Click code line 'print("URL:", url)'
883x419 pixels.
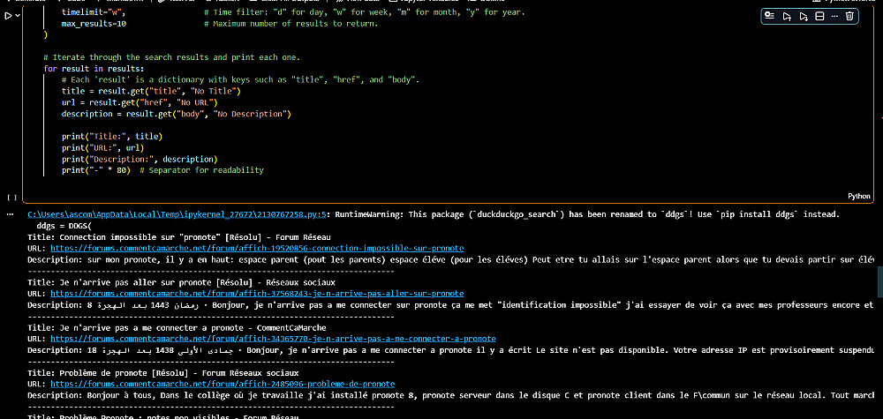point(103,147)
